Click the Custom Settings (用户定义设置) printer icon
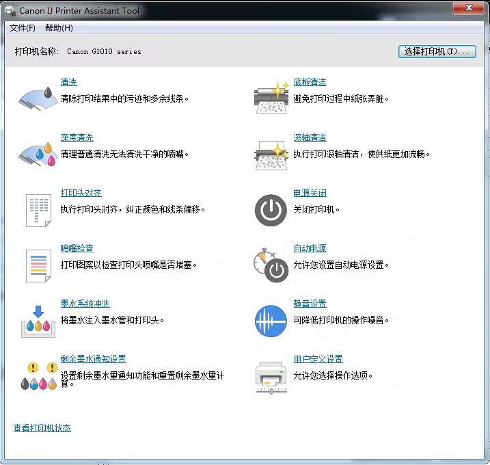The image size is (490, 465). [271, 377]
